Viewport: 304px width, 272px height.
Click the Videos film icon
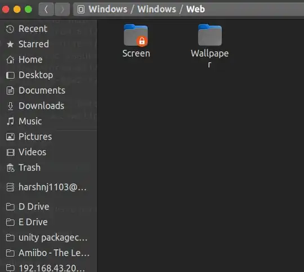click(x=10, y=152)
